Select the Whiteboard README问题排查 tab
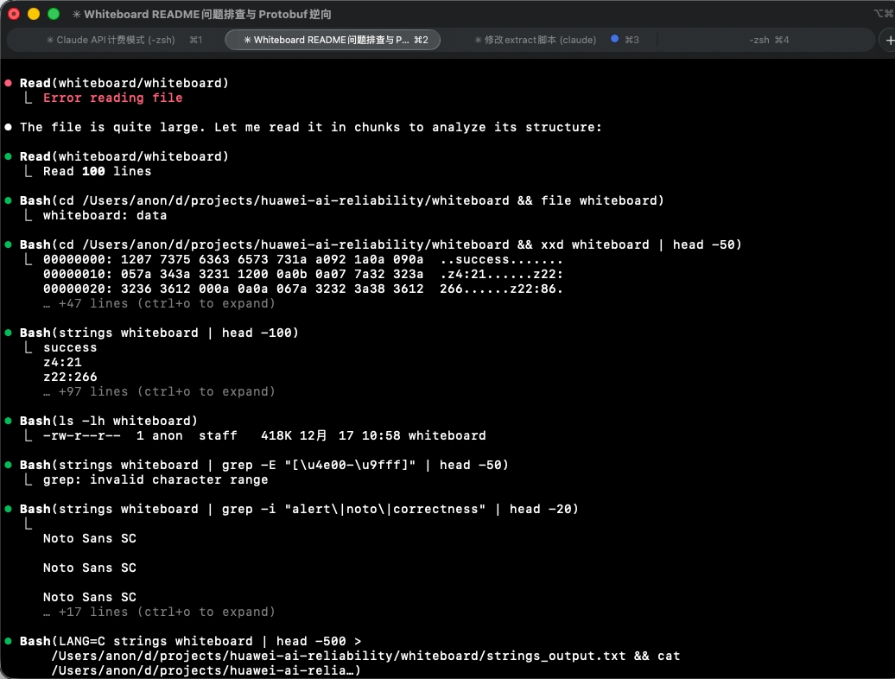895x679 pixels. coord(333,40)
